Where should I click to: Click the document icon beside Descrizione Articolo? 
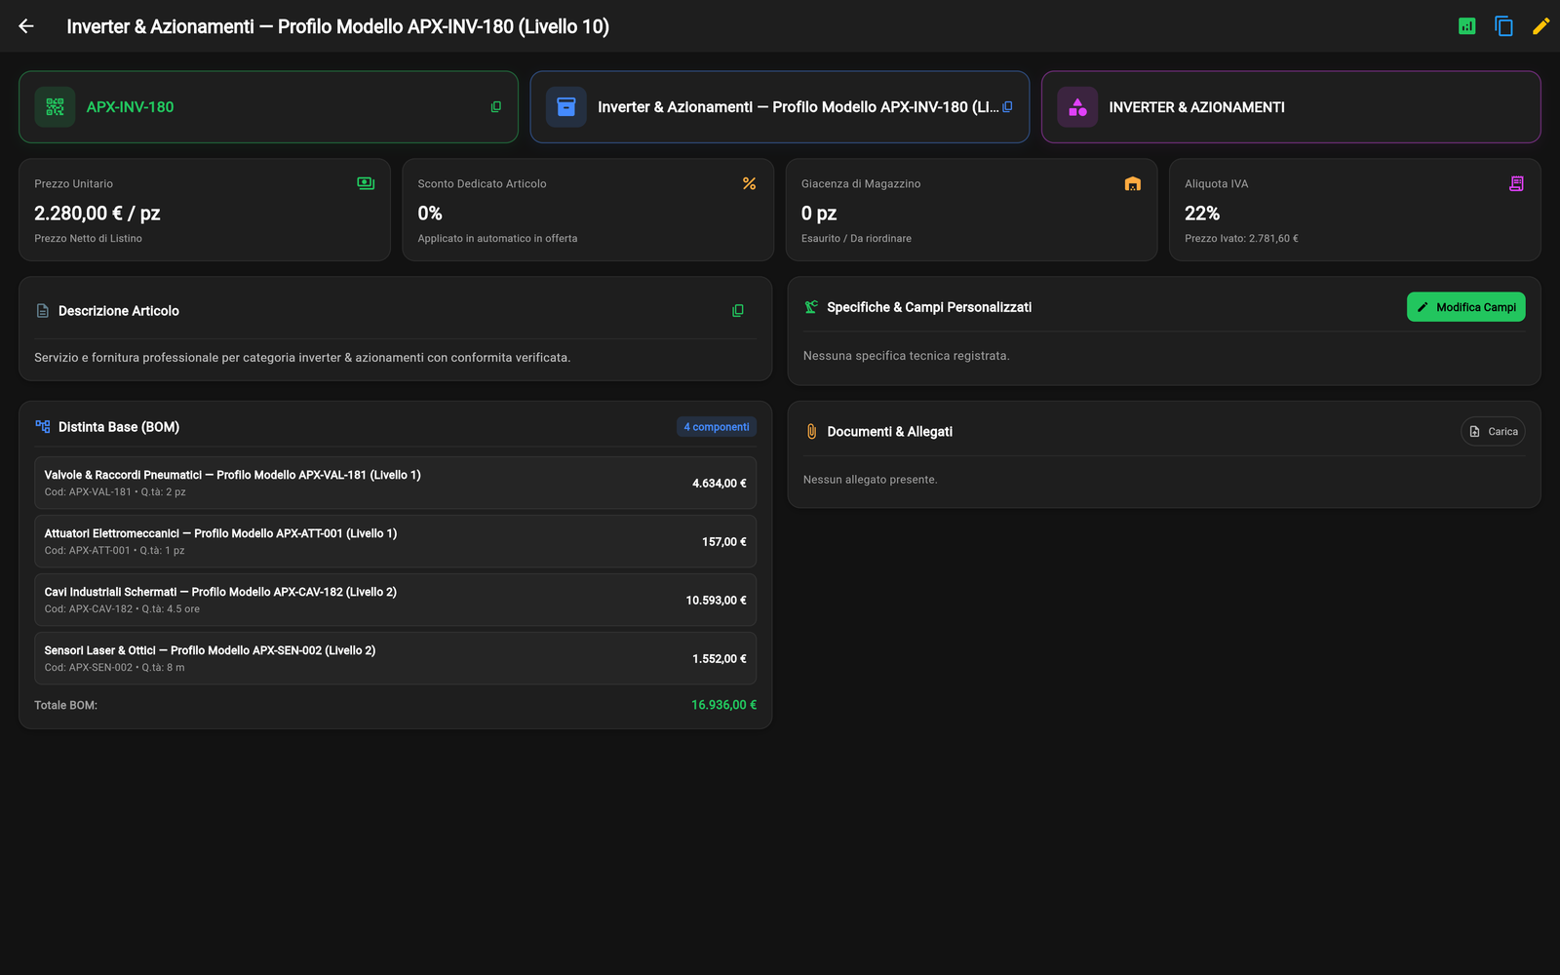42,311
